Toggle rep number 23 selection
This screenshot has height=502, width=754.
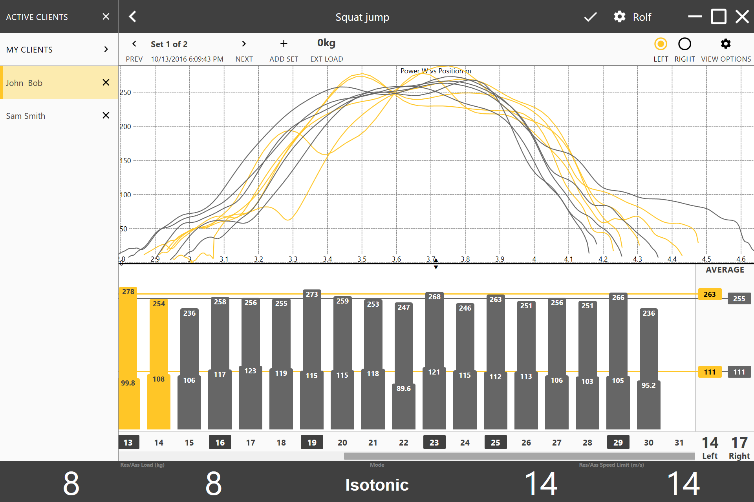pos(434,442)
